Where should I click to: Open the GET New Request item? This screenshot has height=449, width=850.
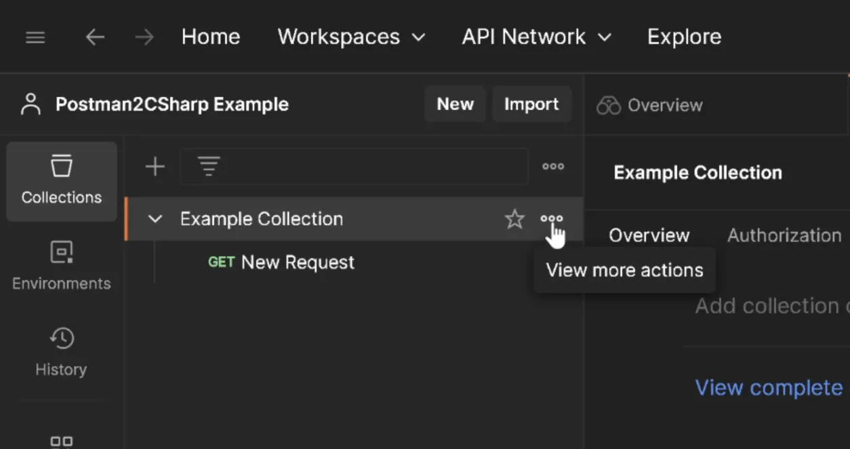point(297,262)
